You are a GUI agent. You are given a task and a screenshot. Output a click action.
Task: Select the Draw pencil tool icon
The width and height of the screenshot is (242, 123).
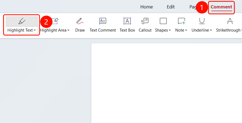tap(80, 21)
